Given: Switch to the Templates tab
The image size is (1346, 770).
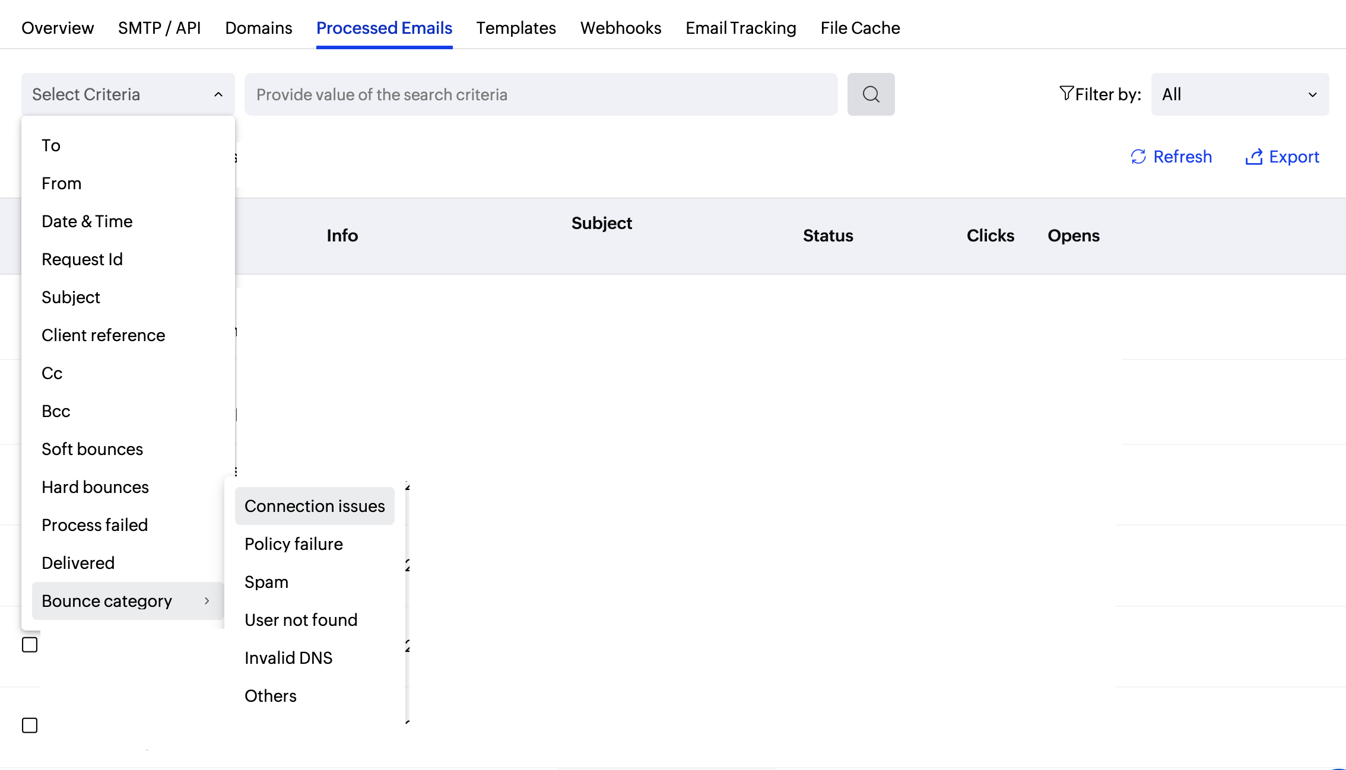Looking at the screenshot, I should tap(516, 28).
